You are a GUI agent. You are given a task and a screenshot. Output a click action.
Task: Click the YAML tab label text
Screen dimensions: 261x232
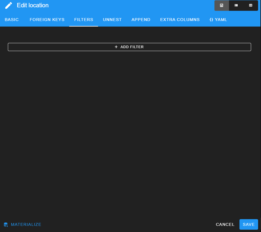coord(221,20)
